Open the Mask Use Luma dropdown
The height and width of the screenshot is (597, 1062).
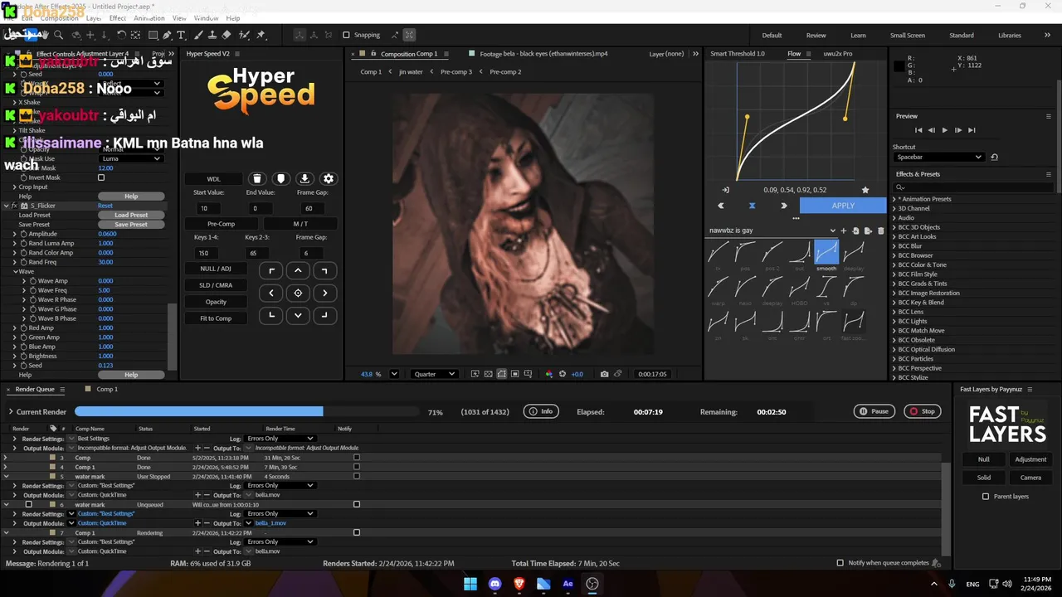click(x=130, y=158)
